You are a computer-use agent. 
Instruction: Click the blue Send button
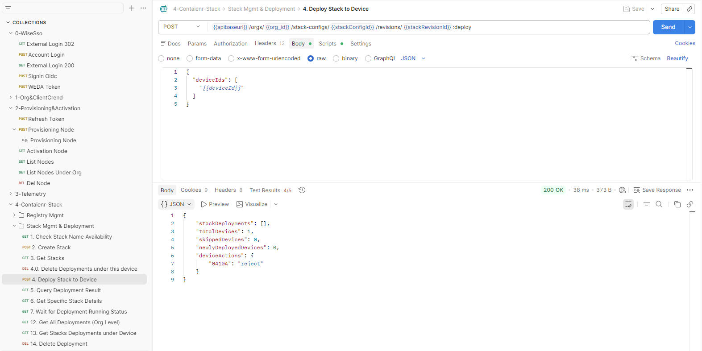coord(668,27)
